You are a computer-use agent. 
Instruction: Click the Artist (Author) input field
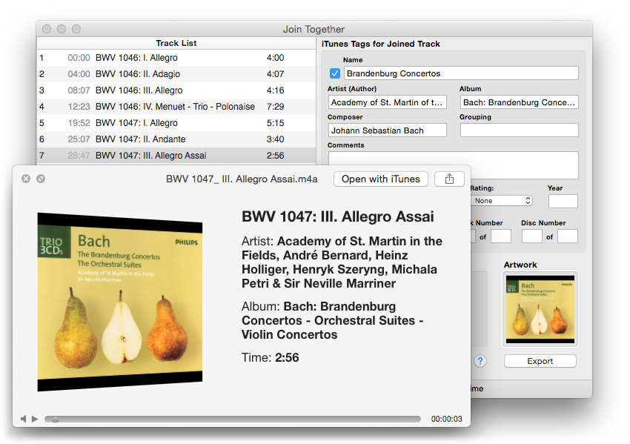[x=388, y=102]
